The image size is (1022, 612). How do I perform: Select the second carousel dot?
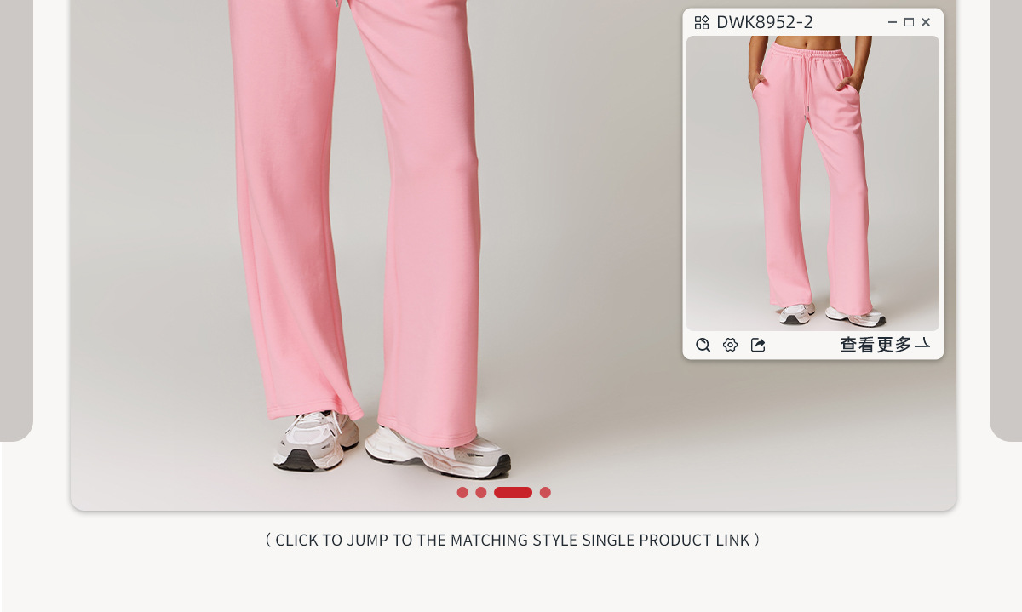click(x=481, y=492)
